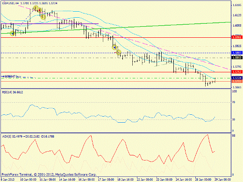This screenshot has width=243, height=182.
Task: Click the RSI scale value 100
Action: pyautogui.click(x=235, y=91)
